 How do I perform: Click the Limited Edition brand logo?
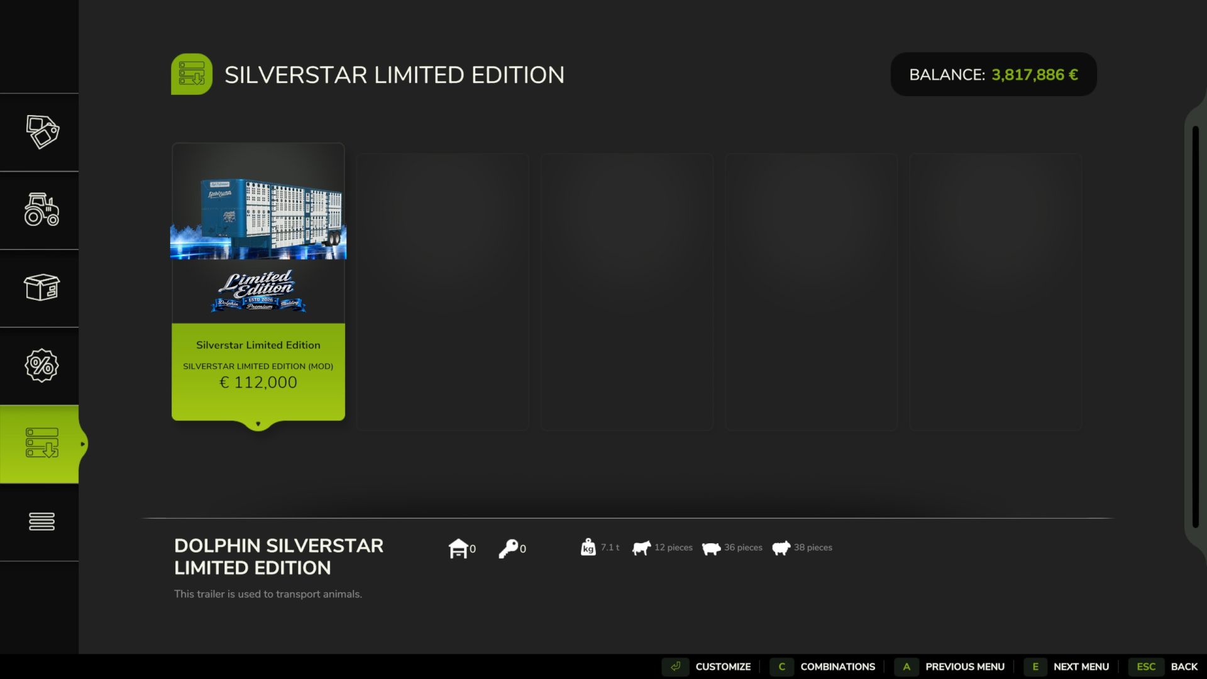[x=258, y=291]
